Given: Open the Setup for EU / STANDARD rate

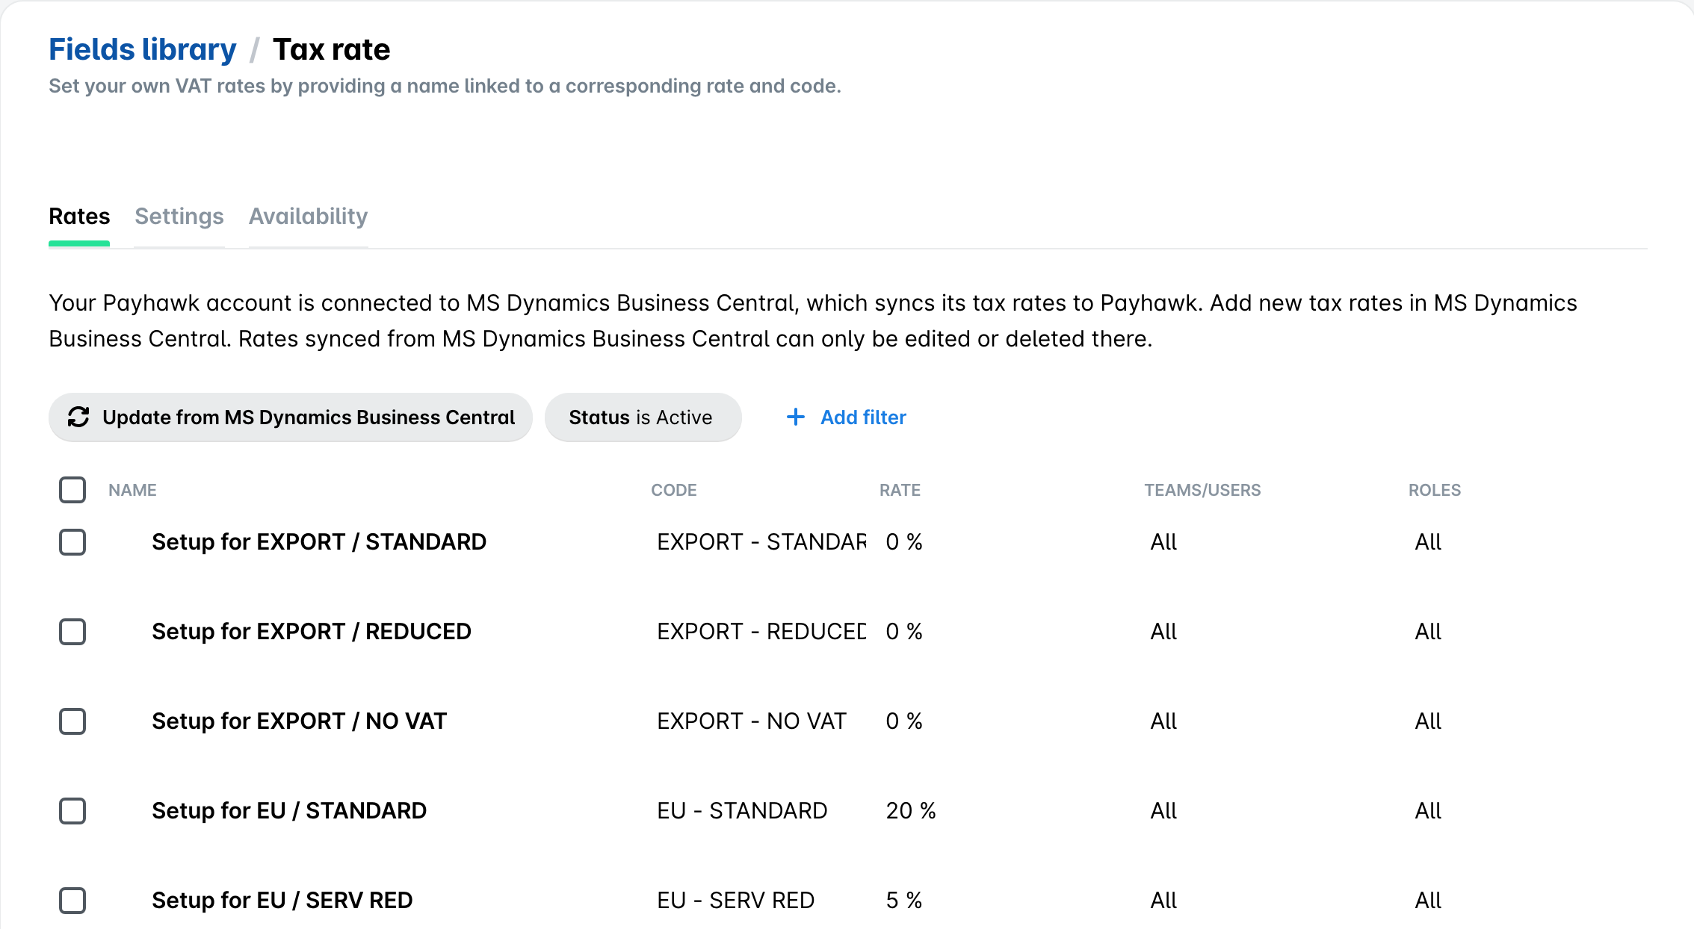Looking at the screenshot, I should click(289, 811).
